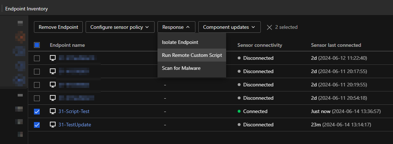This screenshot has height=144, width=393.
Task: Click grey status dot for 31-TestUpdate
Action: (x=239, y=125)
